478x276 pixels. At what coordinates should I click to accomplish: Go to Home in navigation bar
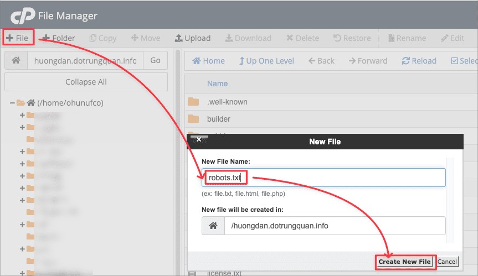click(x=208, y=61)
